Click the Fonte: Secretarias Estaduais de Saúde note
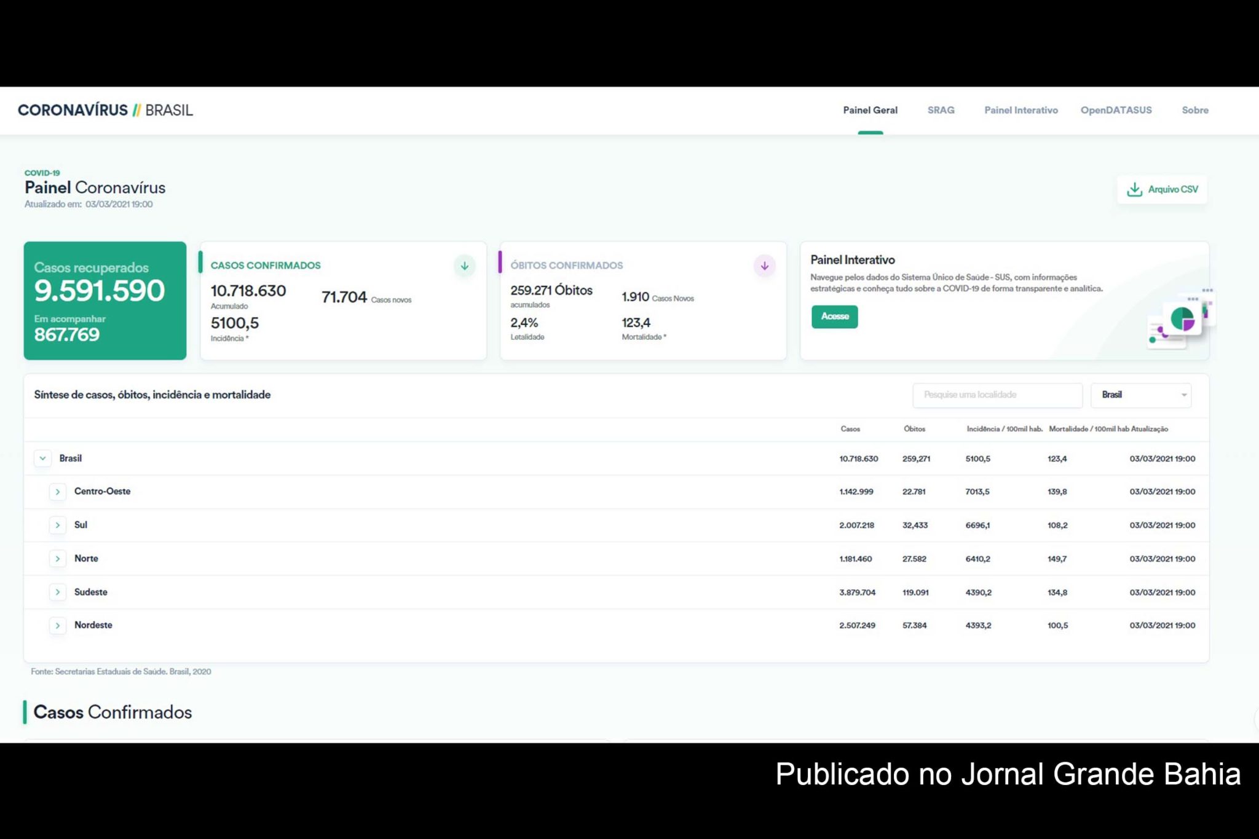Viewport: 1259px width, 839px height. 120,672
